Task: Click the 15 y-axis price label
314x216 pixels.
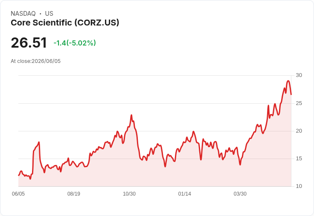Action: click(x=299, y=159)
